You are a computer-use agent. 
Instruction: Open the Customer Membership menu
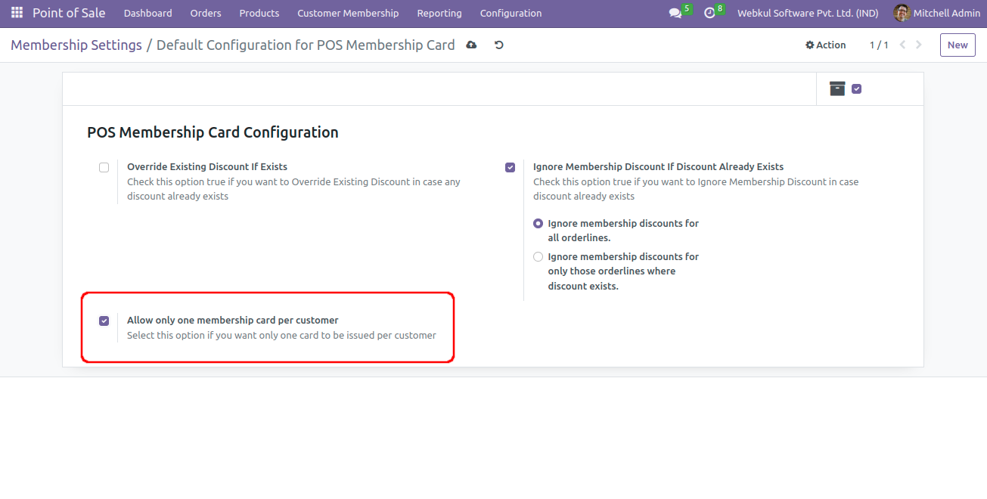(348, 13)
